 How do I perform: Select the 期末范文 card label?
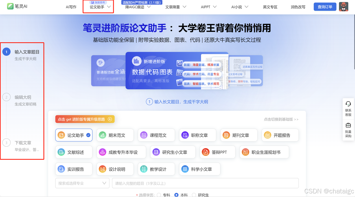pyautogui.click(x=117, y=135)
